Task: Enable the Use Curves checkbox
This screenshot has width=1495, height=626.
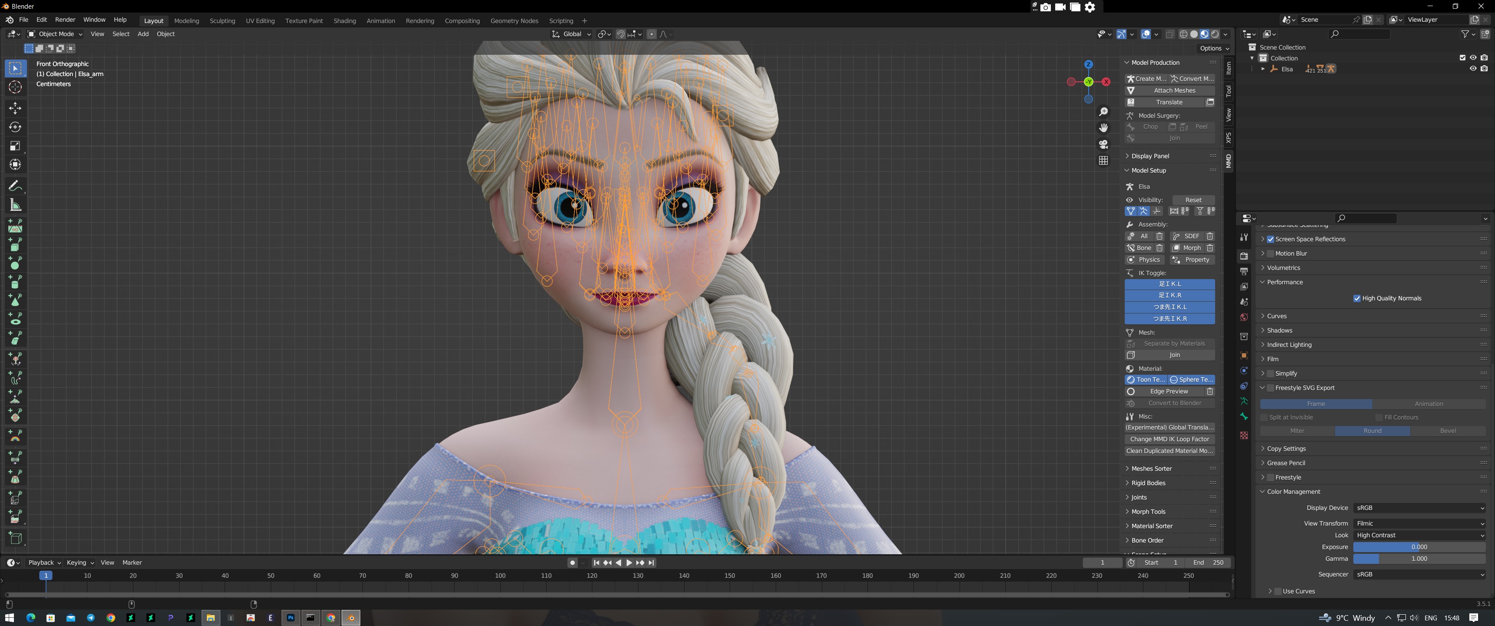Action: (1278, 591)
